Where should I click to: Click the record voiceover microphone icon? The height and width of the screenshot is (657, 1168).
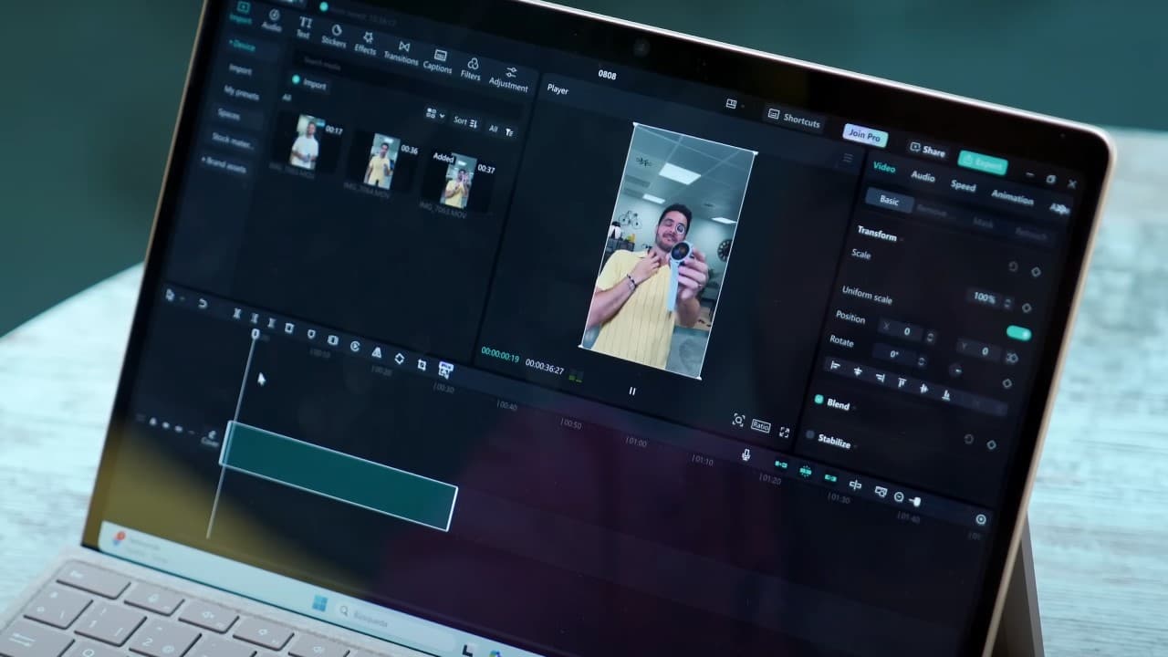coord(746,454)
